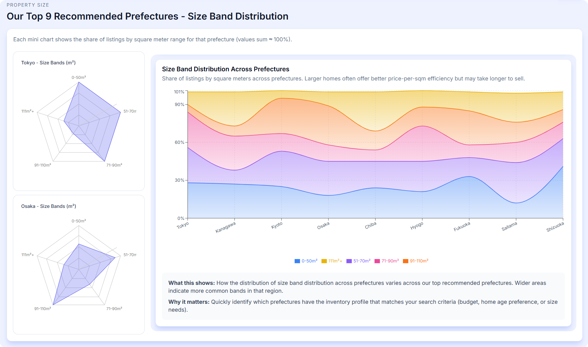The height and width of the screenshot is (347, 588).
Task: Click the 91-110m² label on the Osaka radar chart
Action: tap(43, 309)
